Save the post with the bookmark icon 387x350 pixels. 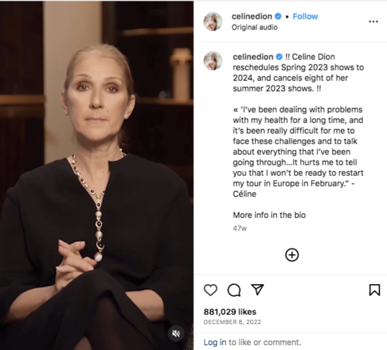coord(374,290)
